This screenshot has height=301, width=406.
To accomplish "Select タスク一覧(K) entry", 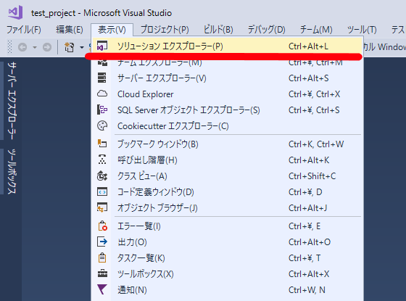I will (228, 258).
